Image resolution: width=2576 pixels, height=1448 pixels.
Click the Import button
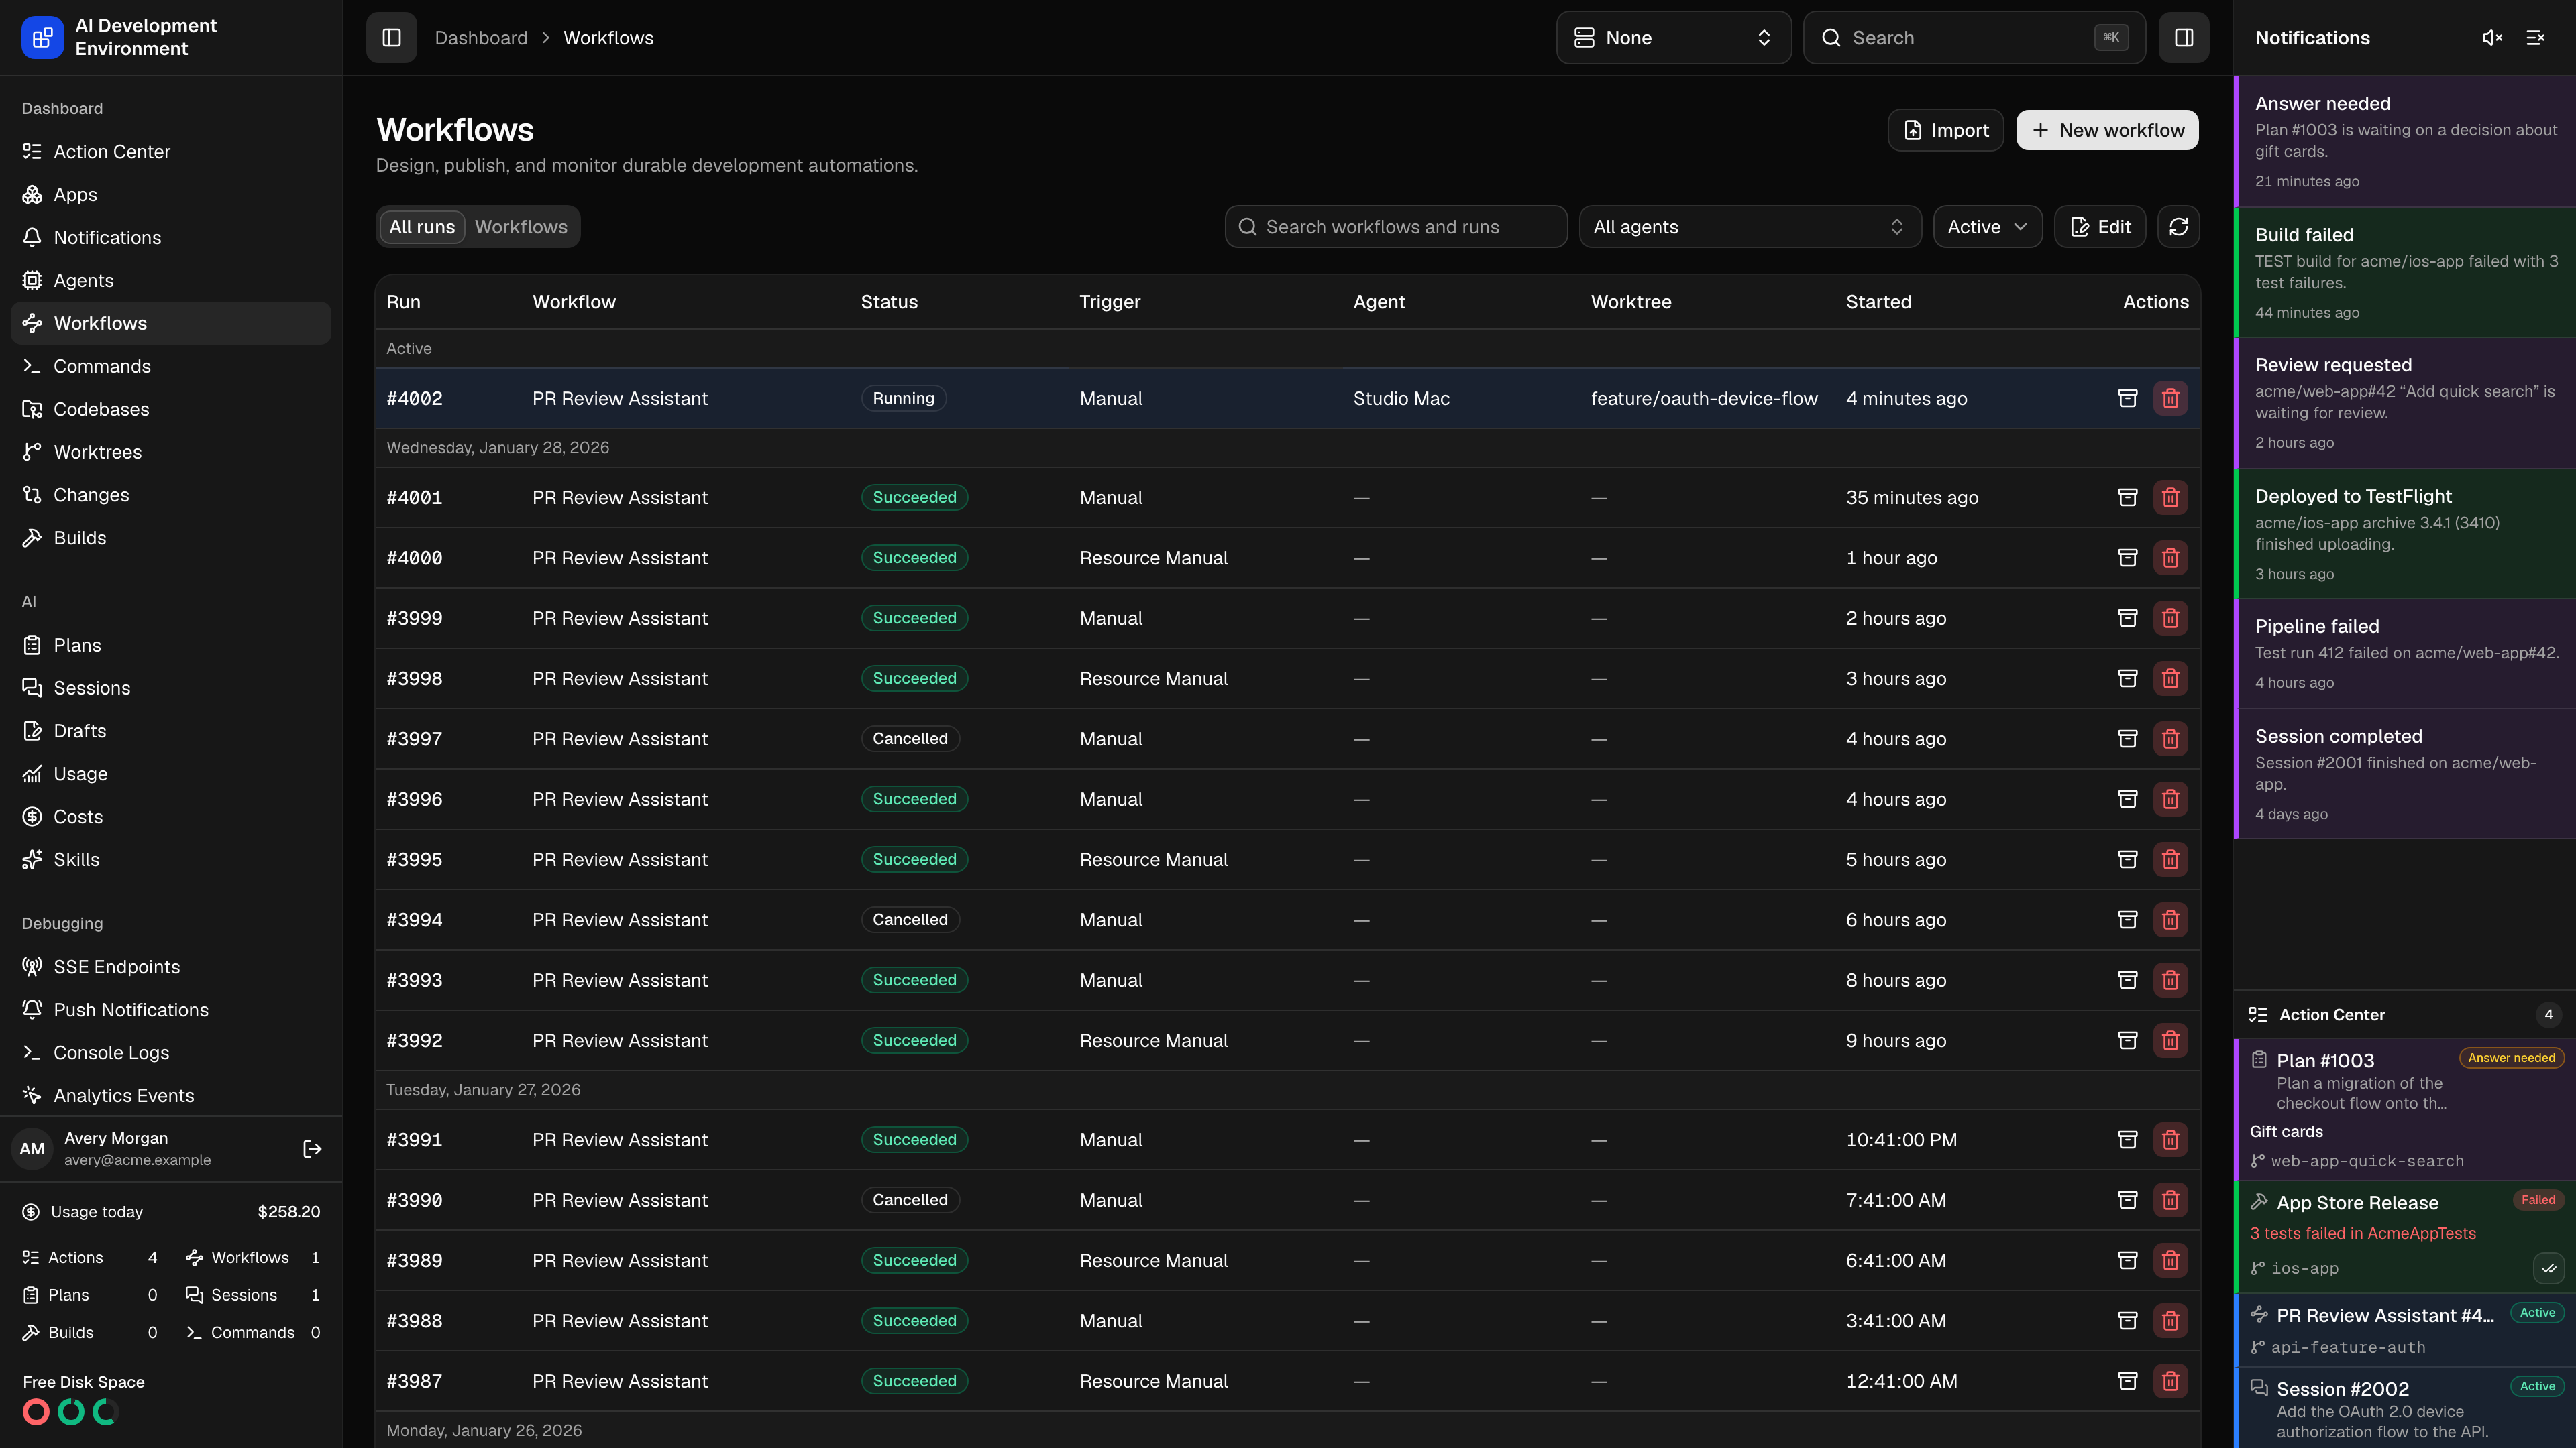pos(1946,130)
